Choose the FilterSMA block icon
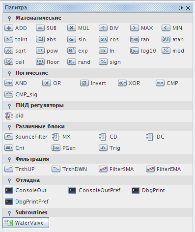 pyautogui.click(x=103, y=169)
